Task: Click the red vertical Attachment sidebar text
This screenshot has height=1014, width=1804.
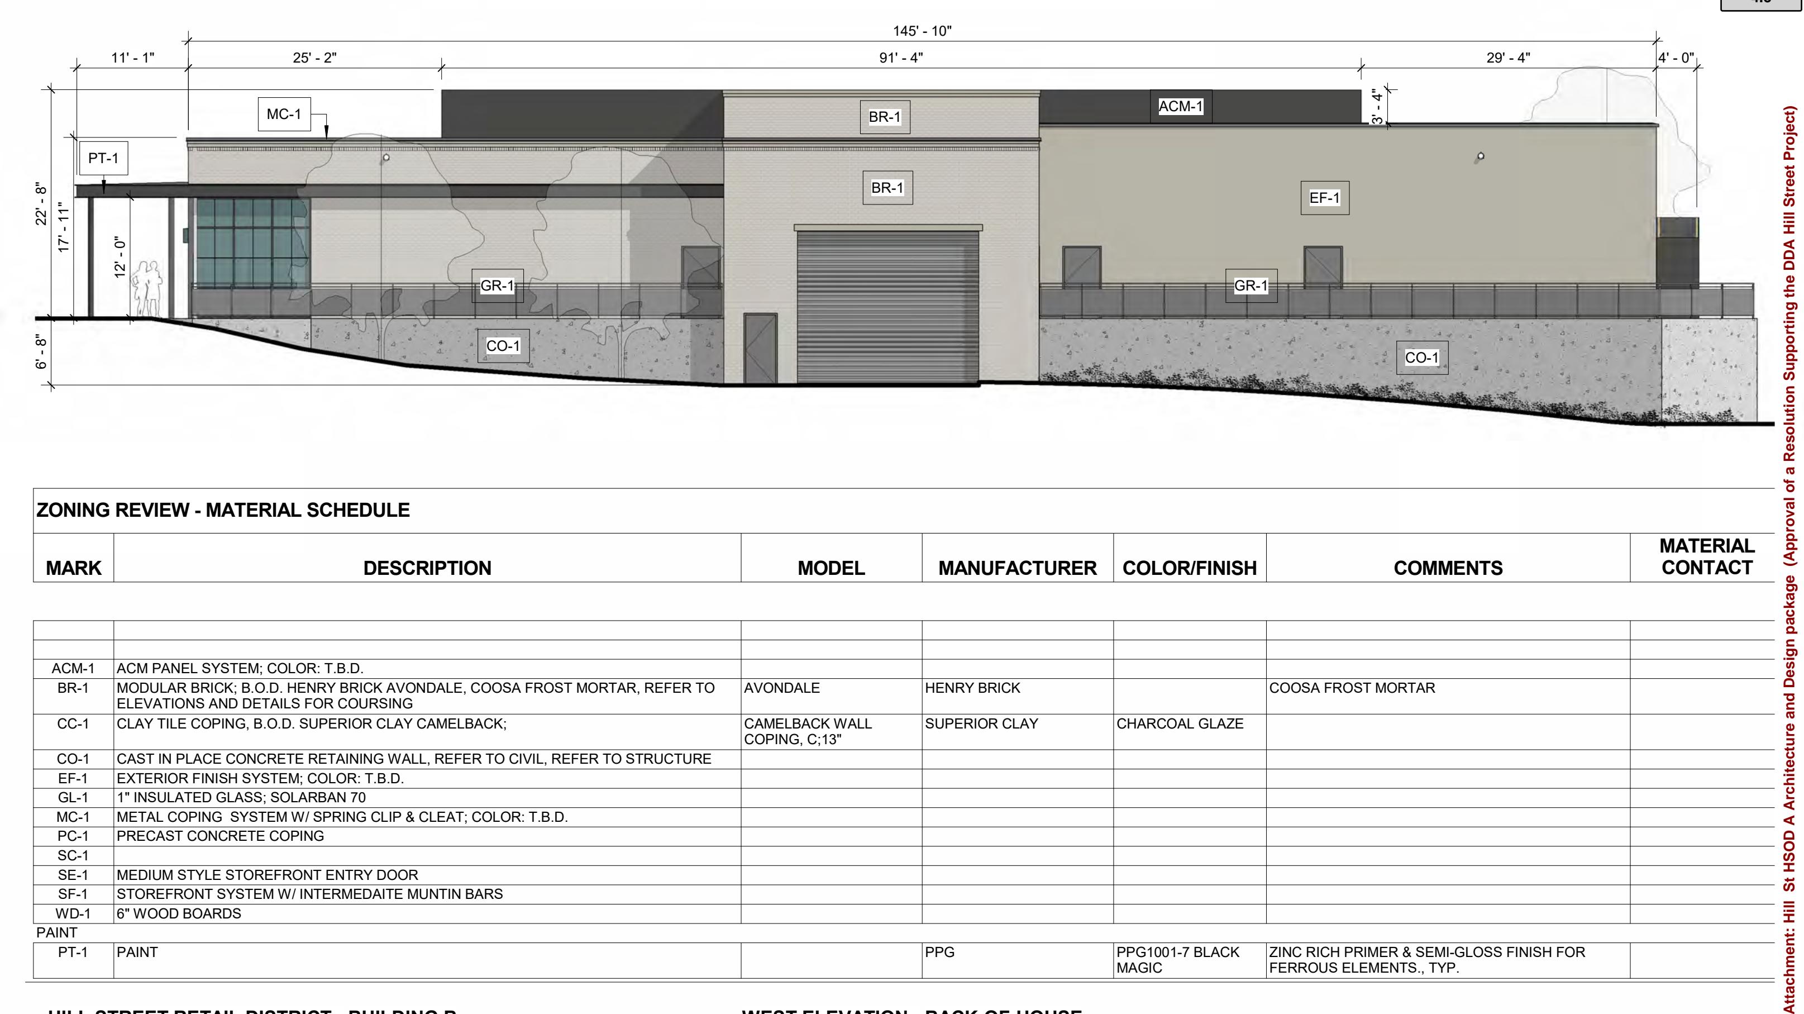Action: click(x=1791, y=560)
